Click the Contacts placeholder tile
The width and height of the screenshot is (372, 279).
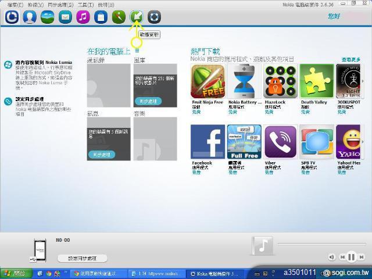(x=109, y=85)
